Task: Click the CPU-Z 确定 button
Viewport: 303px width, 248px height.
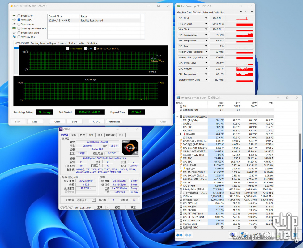Action: tap(133, 207)
